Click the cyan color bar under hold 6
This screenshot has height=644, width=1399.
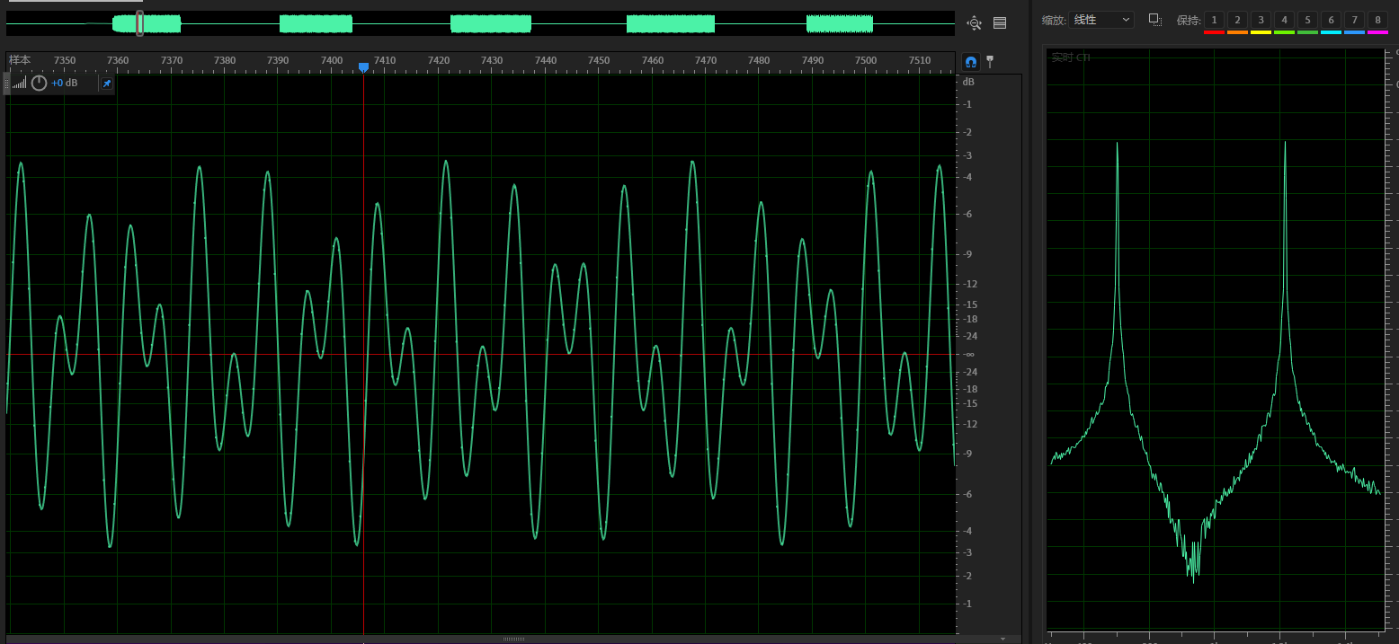1331,32
